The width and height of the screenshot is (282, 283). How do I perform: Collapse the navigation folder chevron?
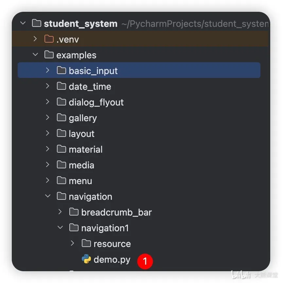click(x=48, y=196)
